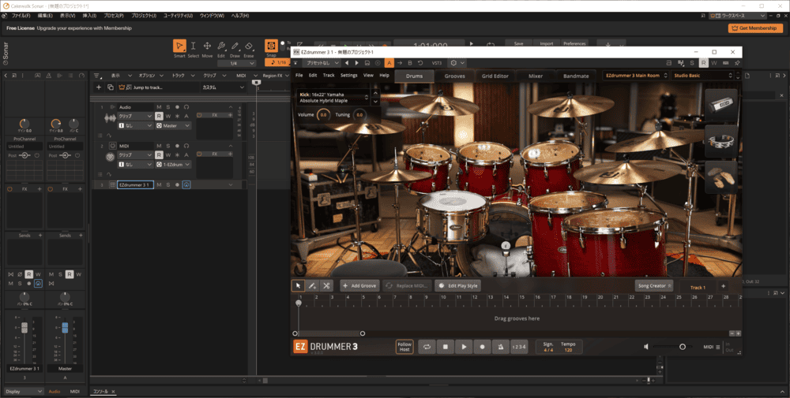
Task: Open the 1-EZdrum output dropdown on MIDI track
Action: (173, 165)
